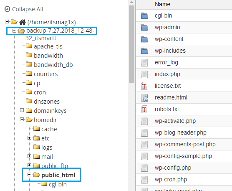
Task: Sort the file list by Name header
Action: click(162, 4)
